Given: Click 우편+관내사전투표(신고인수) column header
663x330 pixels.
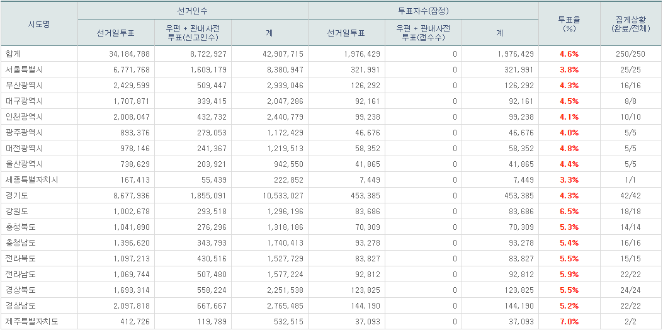Looking at the screenshot, I should [x=193, y=33].
